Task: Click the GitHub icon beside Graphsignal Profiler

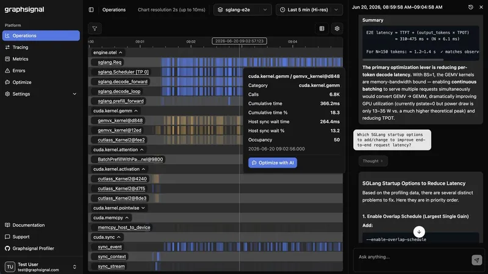Action: coord(7,248)
